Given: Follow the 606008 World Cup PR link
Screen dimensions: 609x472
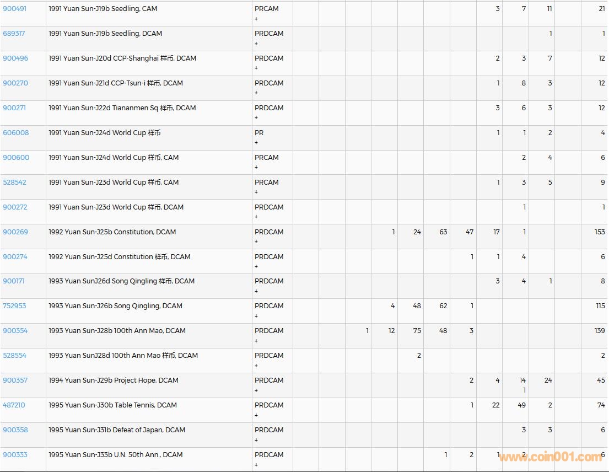Looking at the screenshot, I should 15,133.
